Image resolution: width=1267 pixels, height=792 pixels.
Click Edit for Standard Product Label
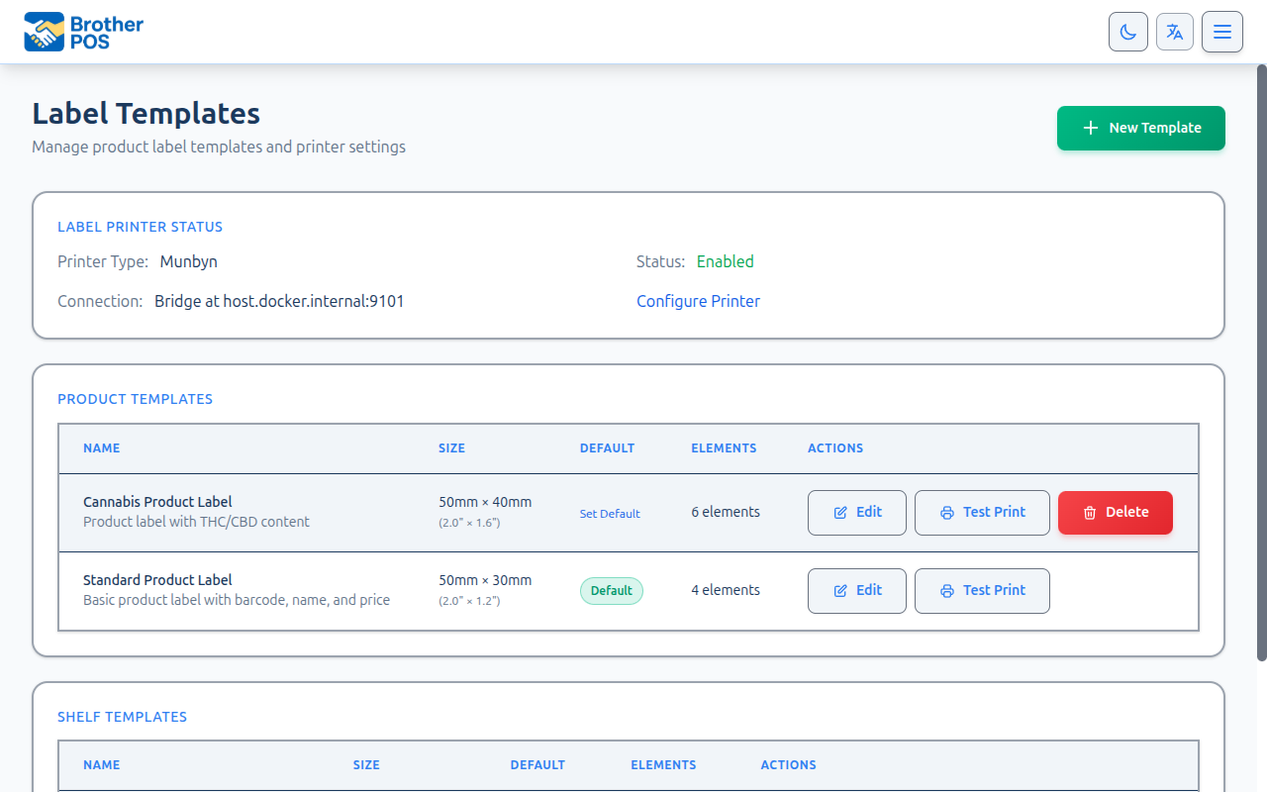coord(856,590)
